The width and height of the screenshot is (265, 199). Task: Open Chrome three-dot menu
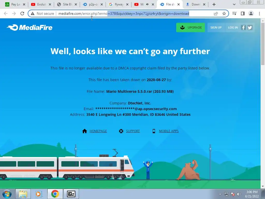point(259,13)
